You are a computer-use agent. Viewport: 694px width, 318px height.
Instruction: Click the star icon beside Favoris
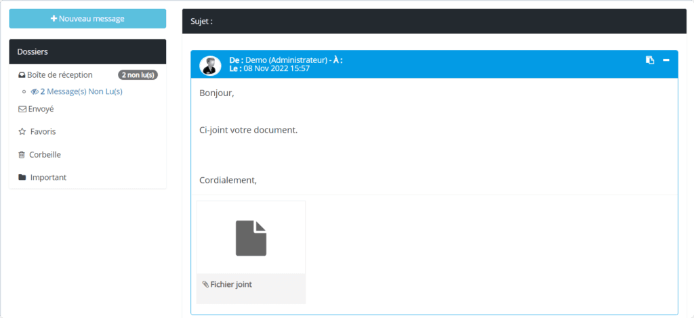22,132
